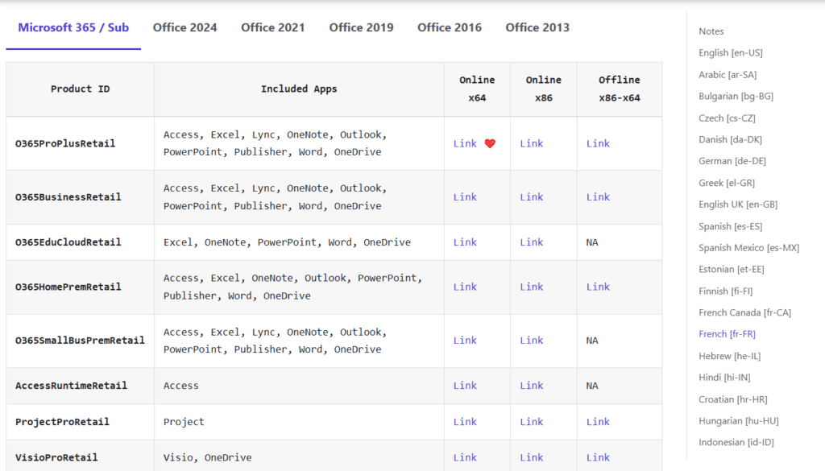Click NA offline cell for O365EduCloudRetail
Screen dimensions: 825x471
(620, 242)
